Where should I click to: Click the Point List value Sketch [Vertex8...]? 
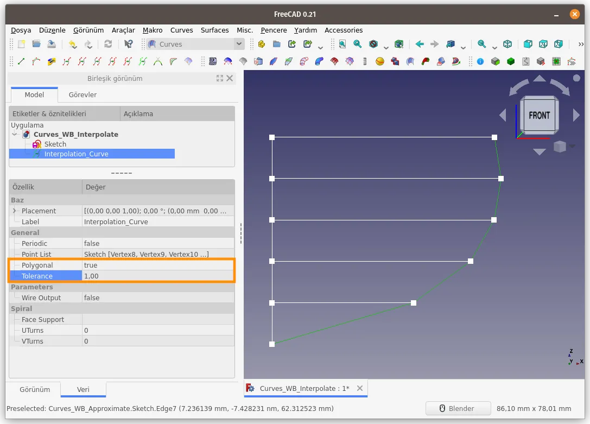coord(158,254)
